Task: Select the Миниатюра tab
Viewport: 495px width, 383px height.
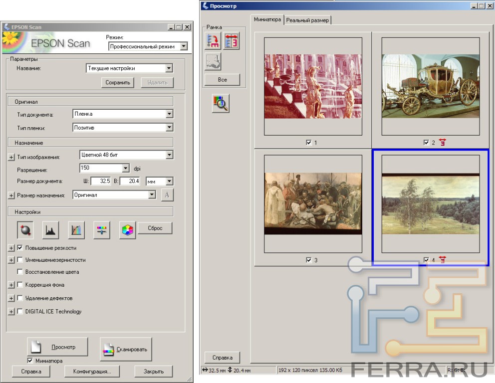Action: 268,19
